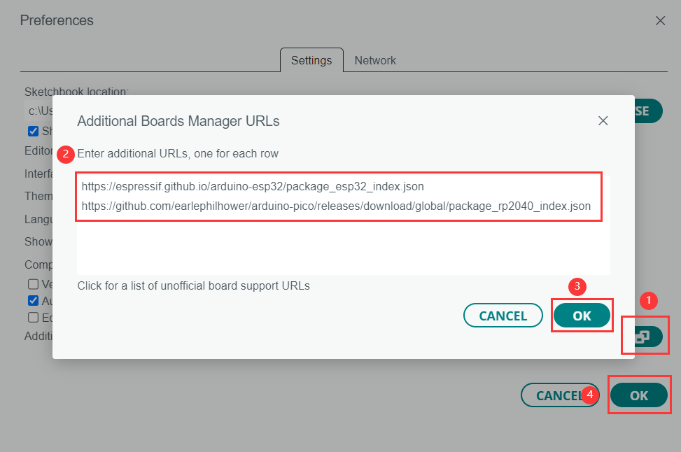This screenshot has height=452, width=681.
Task: Click the Sketchbook location path field
Action: point(39,111)
